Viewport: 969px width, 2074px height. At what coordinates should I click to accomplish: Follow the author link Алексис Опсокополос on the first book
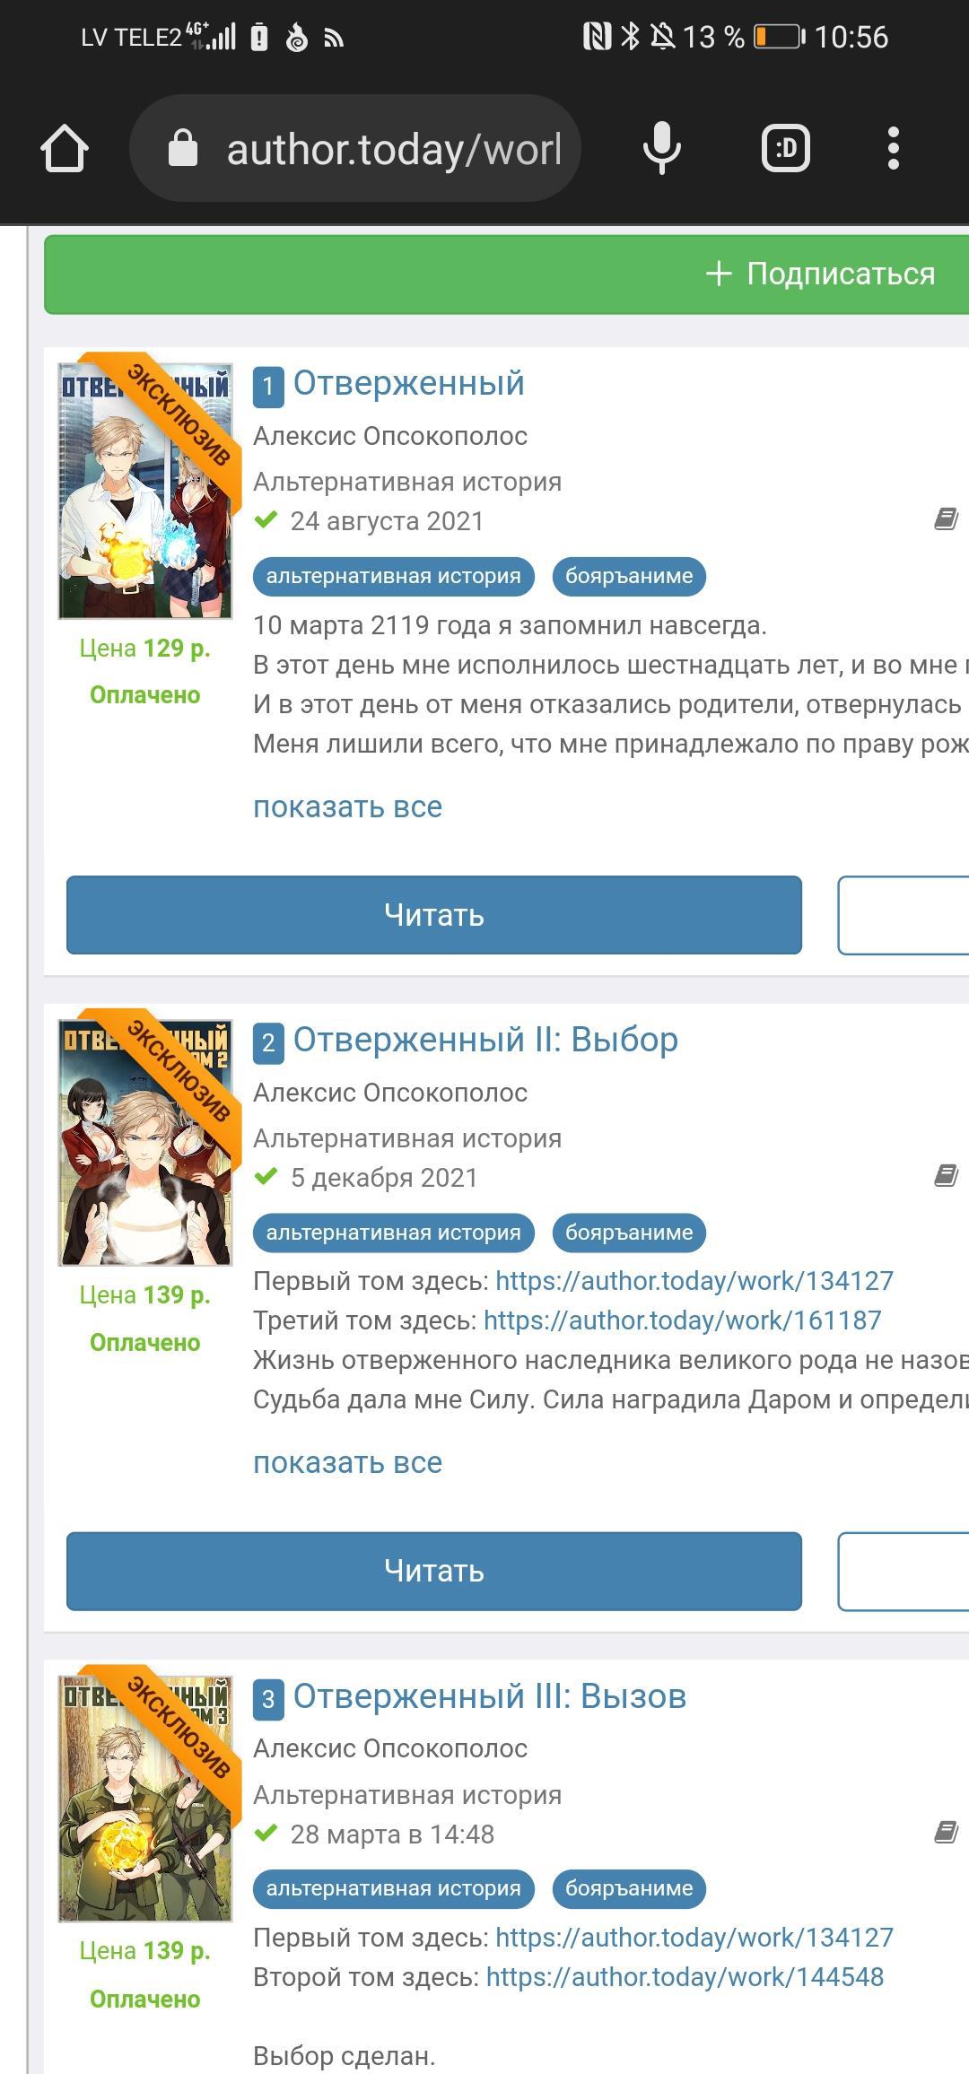(x=390, y=436)
